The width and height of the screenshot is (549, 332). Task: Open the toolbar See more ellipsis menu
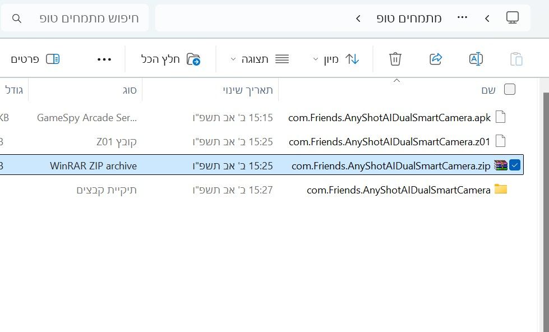[104, 59]
